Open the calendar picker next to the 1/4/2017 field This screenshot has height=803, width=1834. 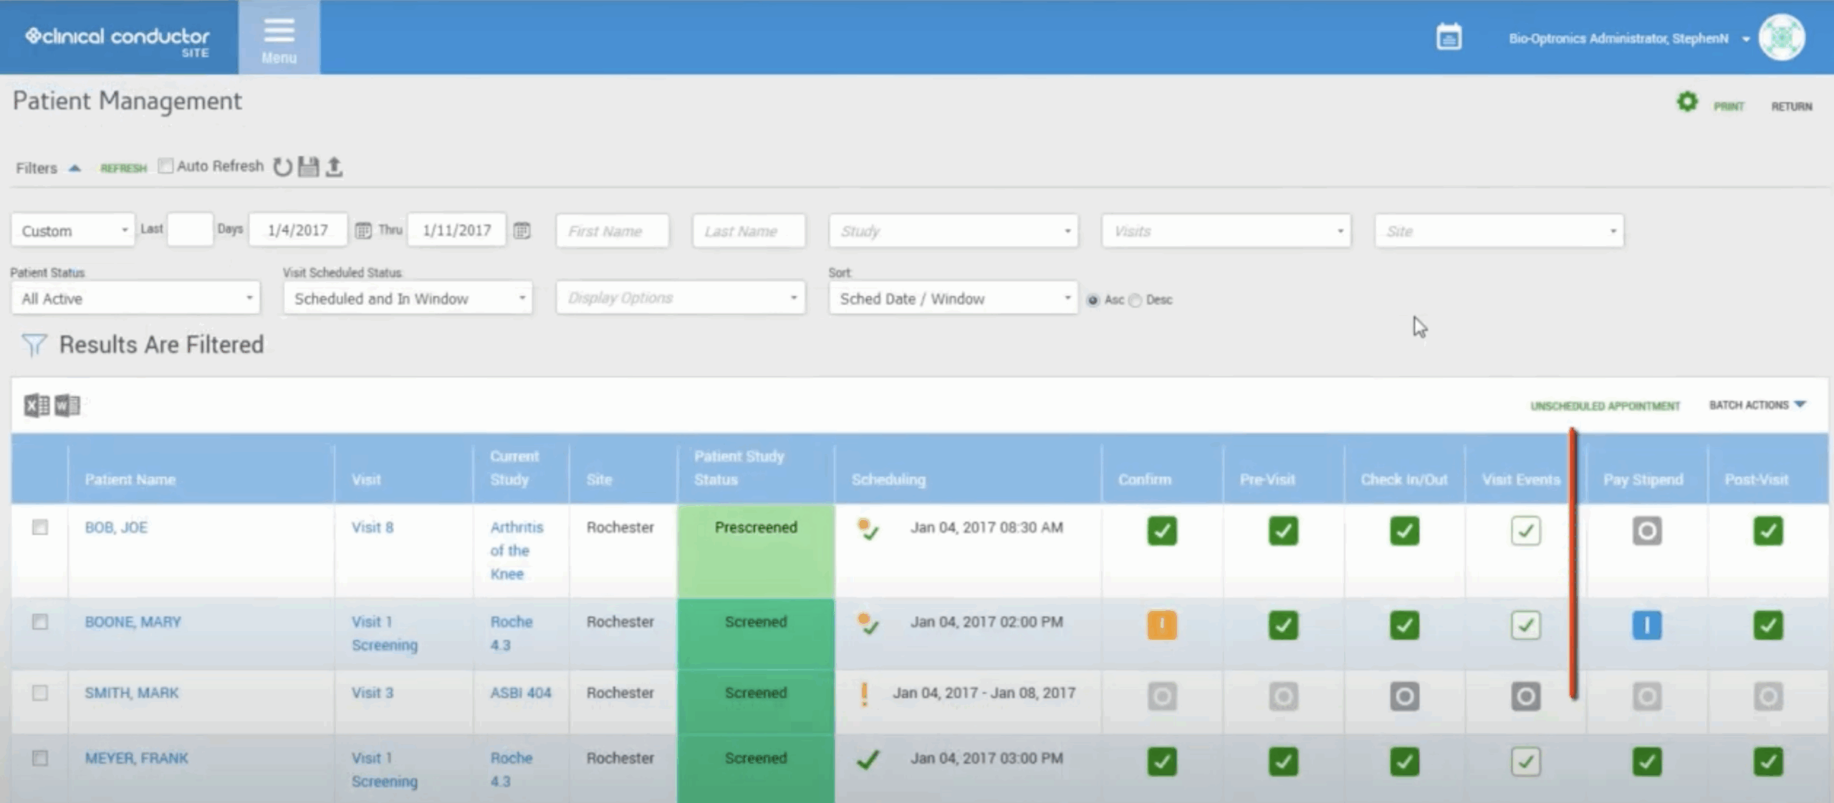[x=364, y=230]
